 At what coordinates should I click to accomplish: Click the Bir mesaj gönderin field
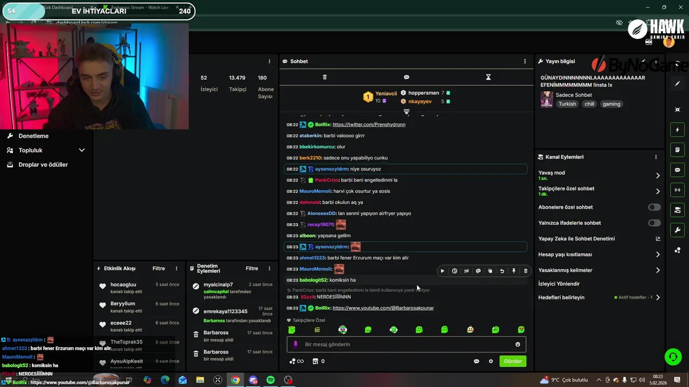pyautogui.click(x=406, y=345)
